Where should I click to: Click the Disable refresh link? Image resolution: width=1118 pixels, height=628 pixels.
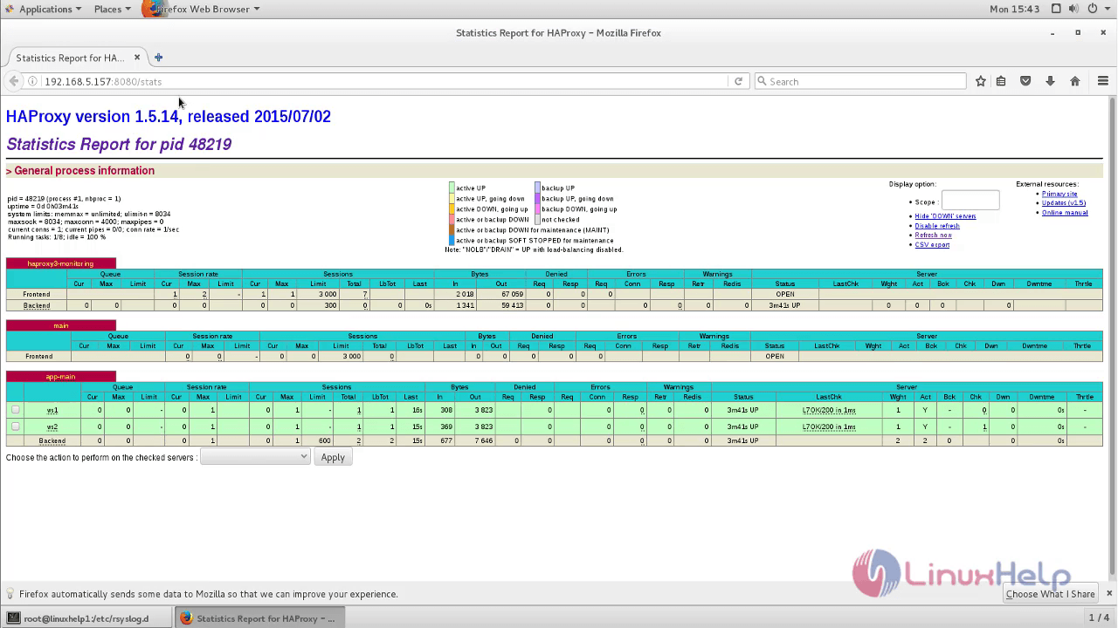pos(937,226)
